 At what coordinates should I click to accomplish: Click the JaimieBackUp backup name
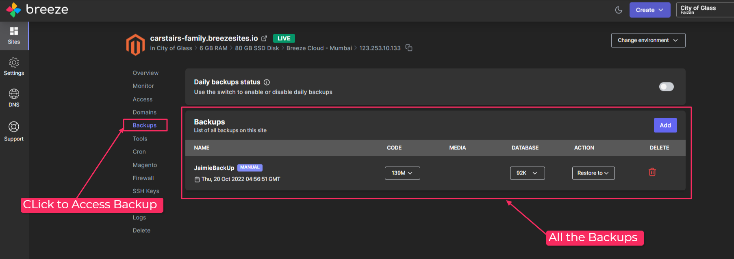pyautogui.click(x=214, y=168)
